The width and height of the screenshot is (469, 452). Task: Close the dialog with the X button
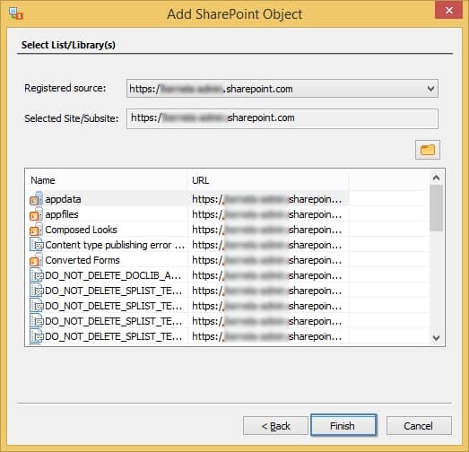point(448,11)
